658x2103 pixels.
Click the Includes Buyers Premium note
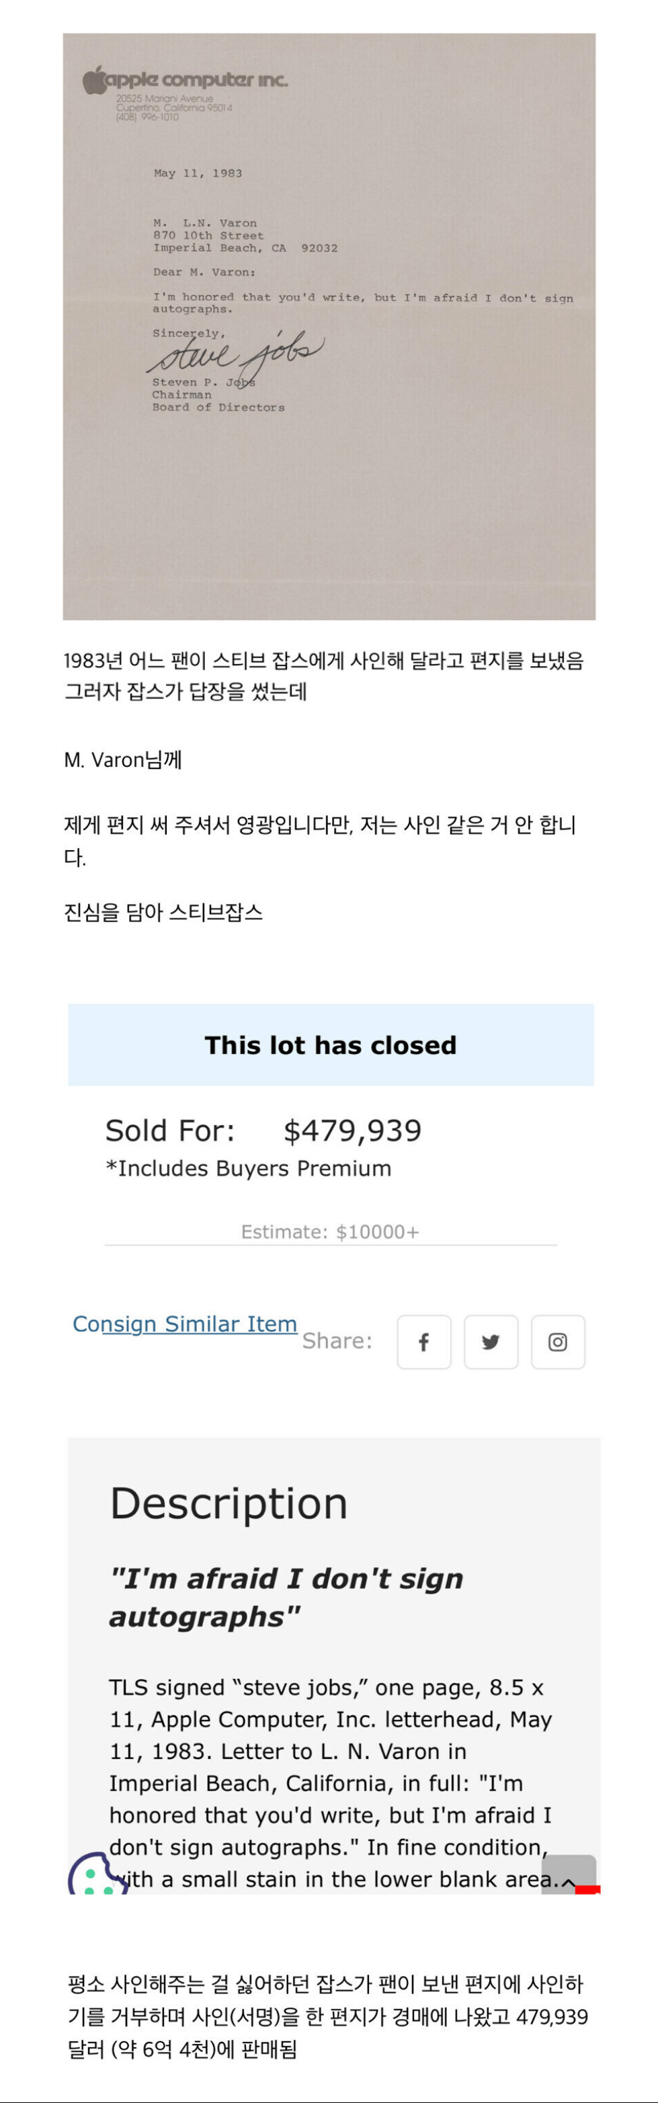pyautogui.click(x=248, y=1168)
